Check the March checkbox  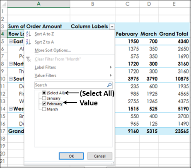pos(44,109)
